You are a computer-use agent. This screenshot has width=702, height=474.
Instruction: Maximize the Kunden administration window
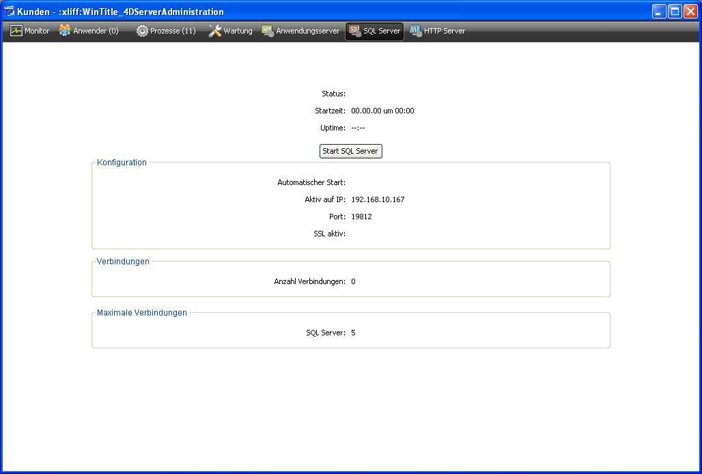coord(675,12)
